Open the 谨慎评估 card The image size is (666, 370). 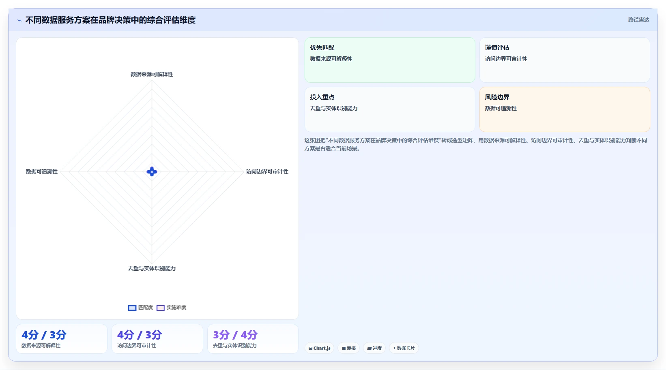565,60
